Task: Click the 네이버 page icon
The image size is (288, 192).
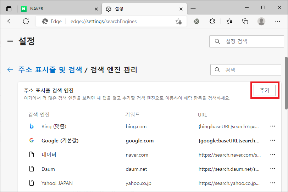Action: (32, 154)
